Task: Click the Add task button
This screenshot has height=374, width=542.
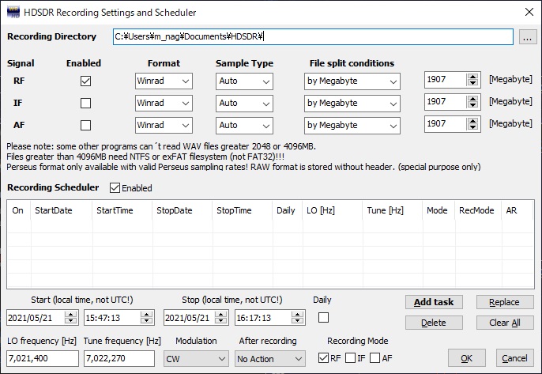Action: click(434, 302)
